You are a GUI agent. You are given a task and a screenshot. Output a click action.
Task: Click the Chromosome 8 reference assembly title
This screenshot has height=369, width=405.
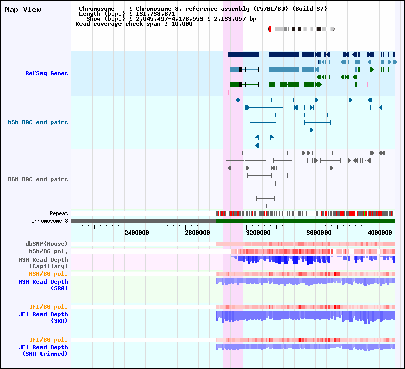click(x=231, y=9)
